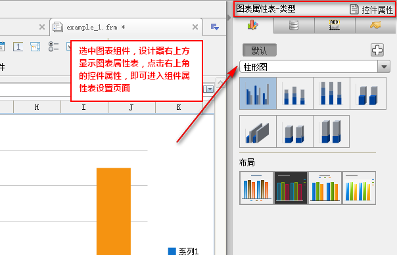The image size is (397, 255).
Task: Select the percent stacked column chart
Action: [331, 93]
